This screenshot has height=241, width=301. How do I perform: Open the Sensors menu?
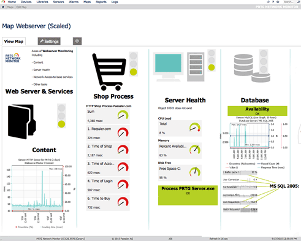pos(59,2)
